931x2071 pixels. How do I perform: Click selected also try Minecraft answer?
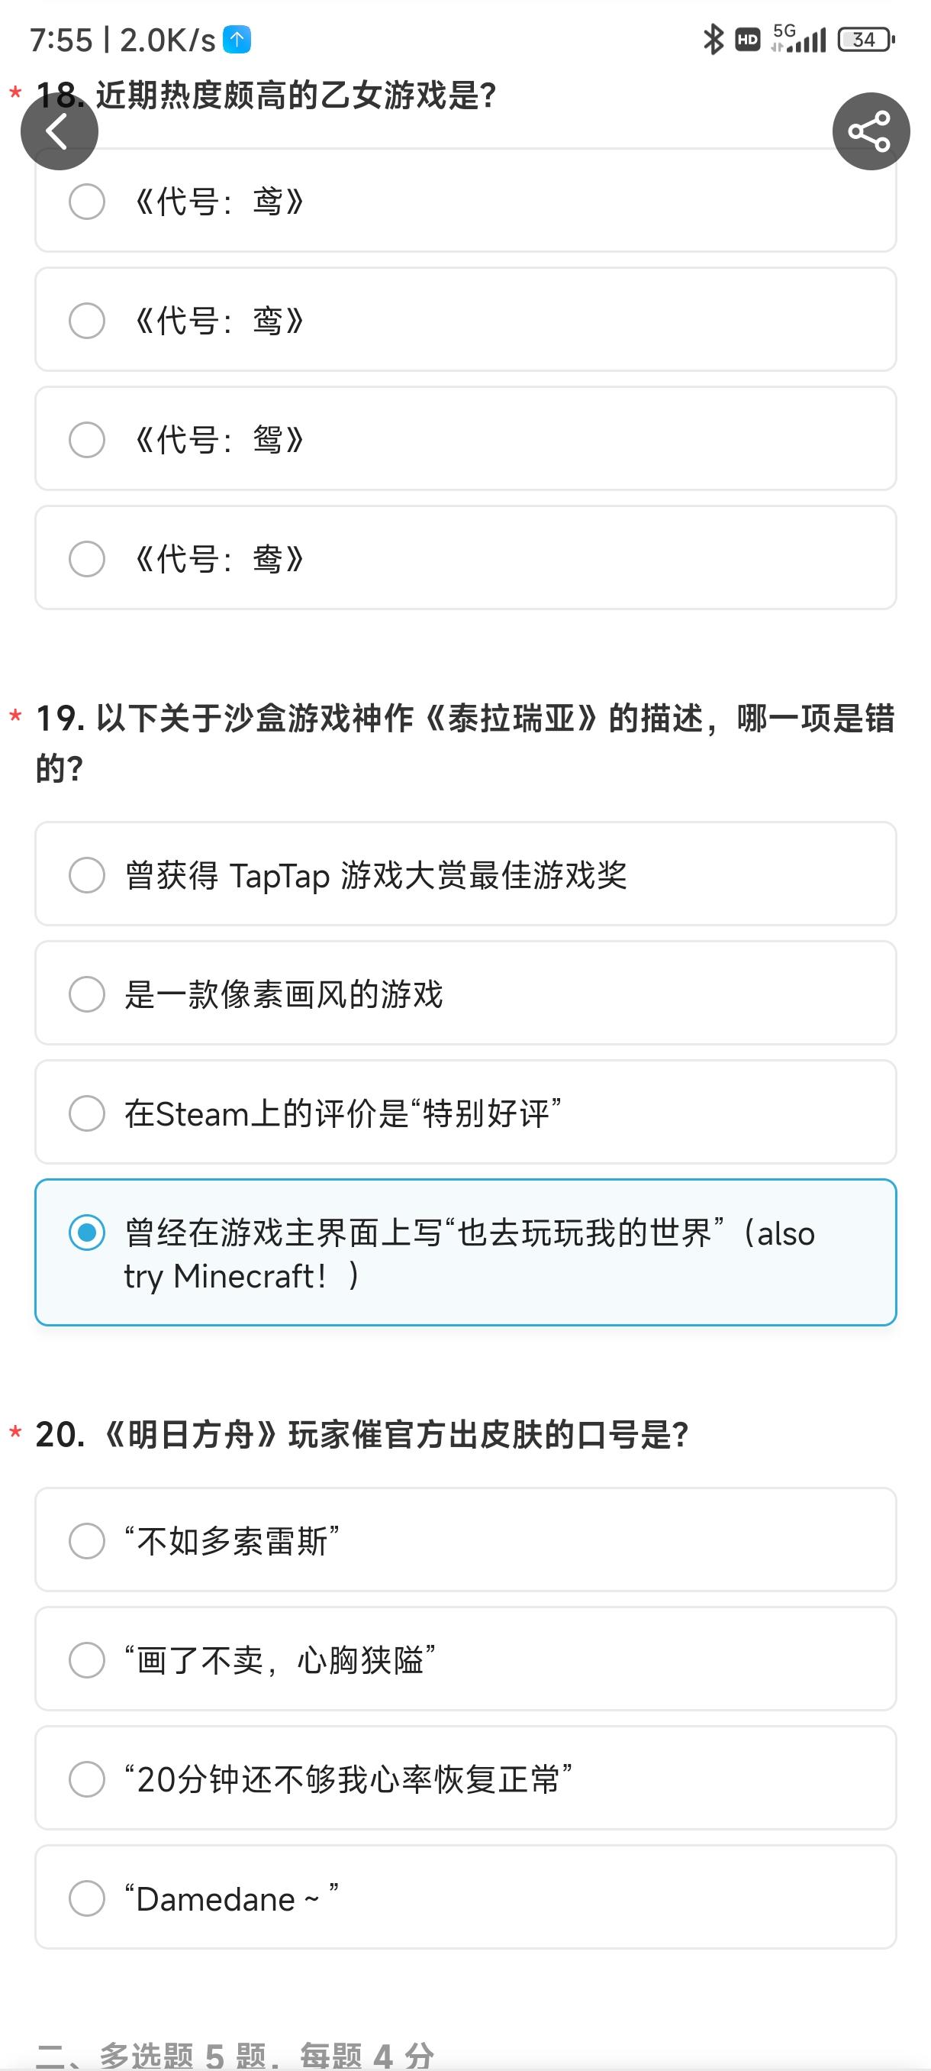pos(466,1252)
